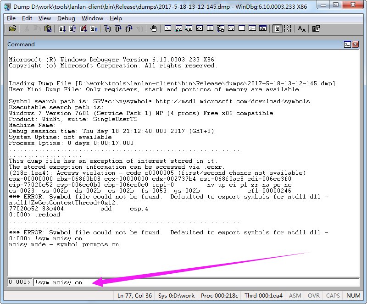Click the ASM status bar indicator
The image size is (367, 304).
(295, 296)
